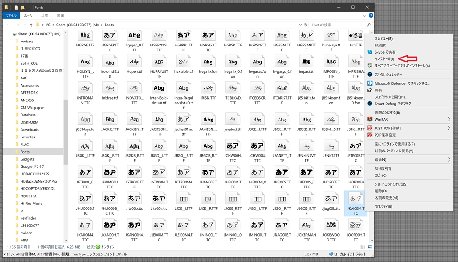Click inside the Fontsの検索 search box
This screenshot has height=262, width=458.
point(337,25)
